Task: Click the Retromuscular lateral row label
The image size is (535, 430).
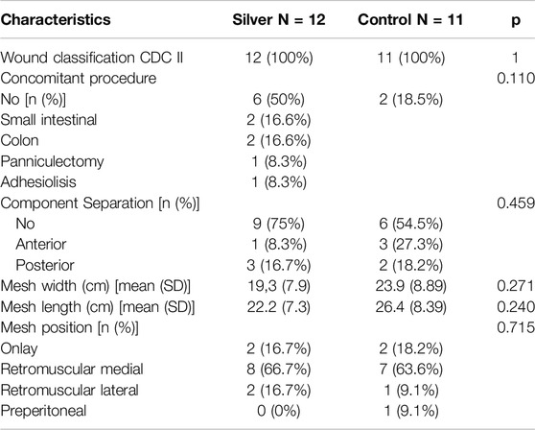Action: pos(69,390)
